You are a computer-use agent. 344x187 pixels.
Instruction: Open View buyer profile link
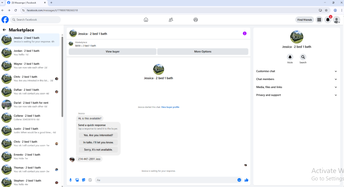(x=170, y=107)
